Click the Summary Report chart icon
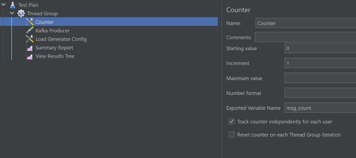 [30, 48]
